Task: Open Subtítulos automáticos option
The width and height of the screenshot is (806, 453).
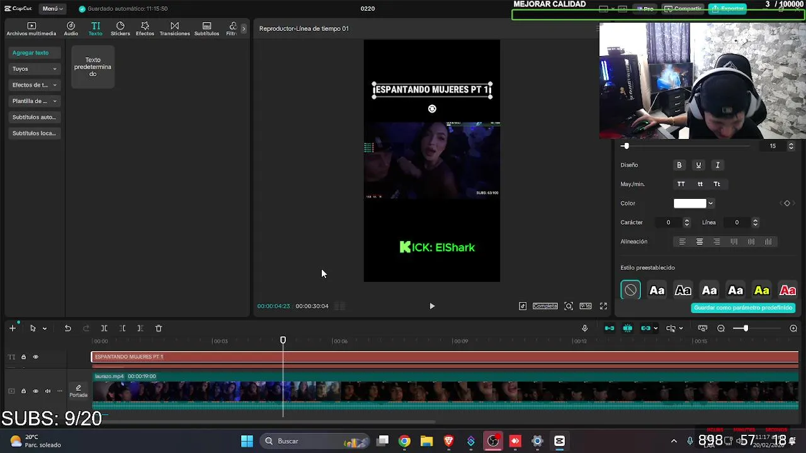Action: click(x=35, y=117)
